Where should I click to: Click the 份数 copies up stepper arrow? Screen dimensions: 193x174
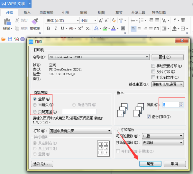pos(181,104)
